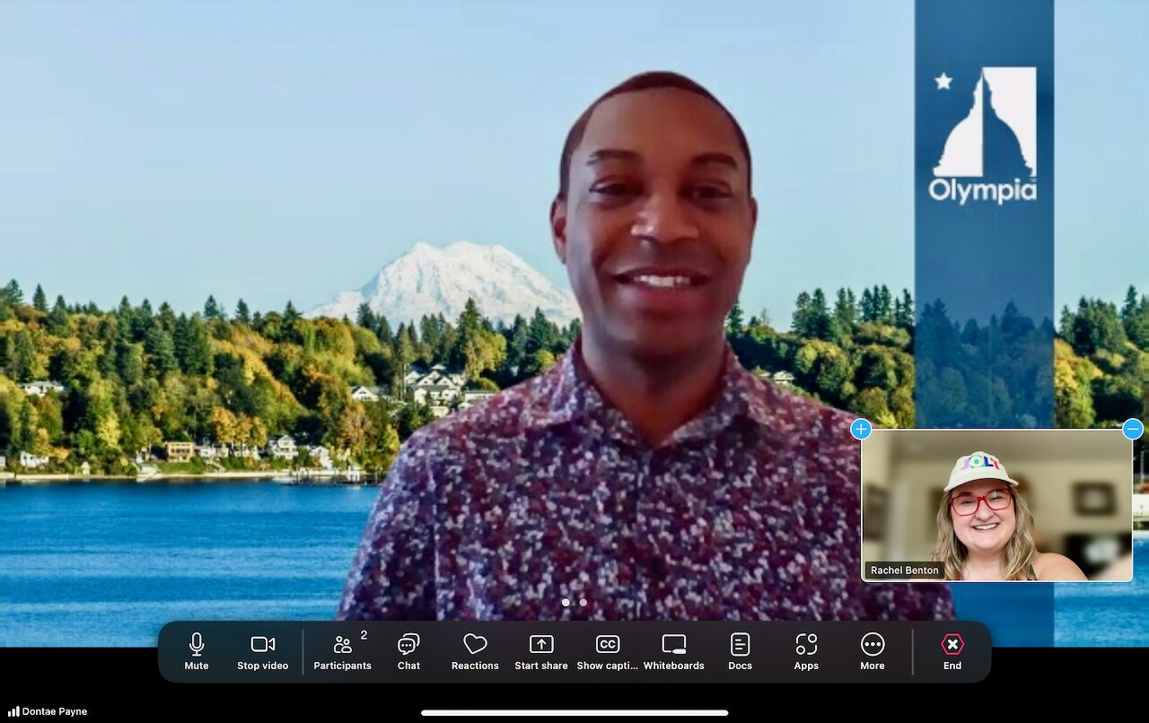The height and width of the screenshot is (723, 1149).
Task: Collapse Rachel Benton thumbnail with minus icon
Action: 1133,429
